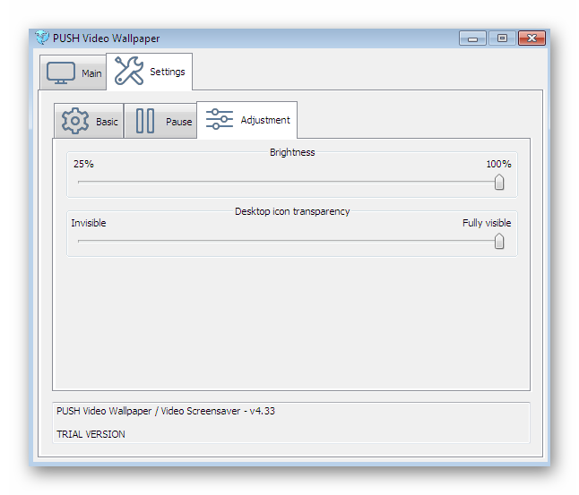Click the sliders icon on Adjustment tab
The image size is (579, 495).
click(220, 119)
